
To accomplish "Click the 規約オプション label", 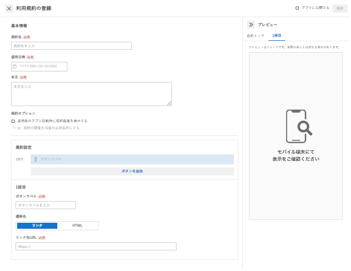I will pyautogui.click(x=23, y=114).
